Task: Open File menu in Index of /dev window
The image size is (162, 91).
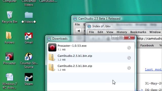Action: (92, 32)
